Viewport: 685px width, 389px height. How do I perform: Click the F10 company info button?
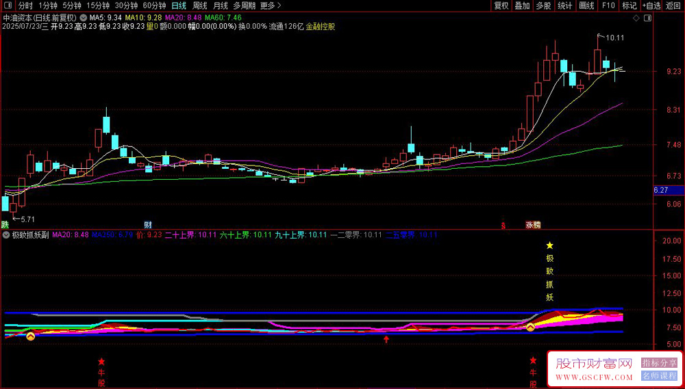point(608,6)
